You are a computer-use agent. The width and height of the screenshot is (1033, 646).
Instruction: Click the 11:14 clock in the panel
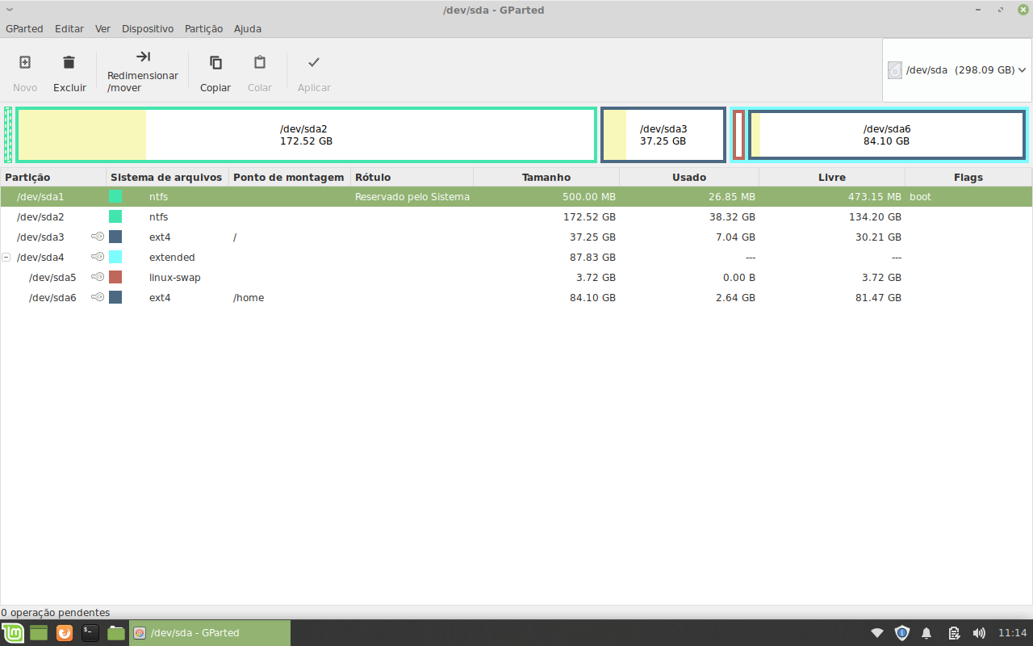coord(1013,633)
